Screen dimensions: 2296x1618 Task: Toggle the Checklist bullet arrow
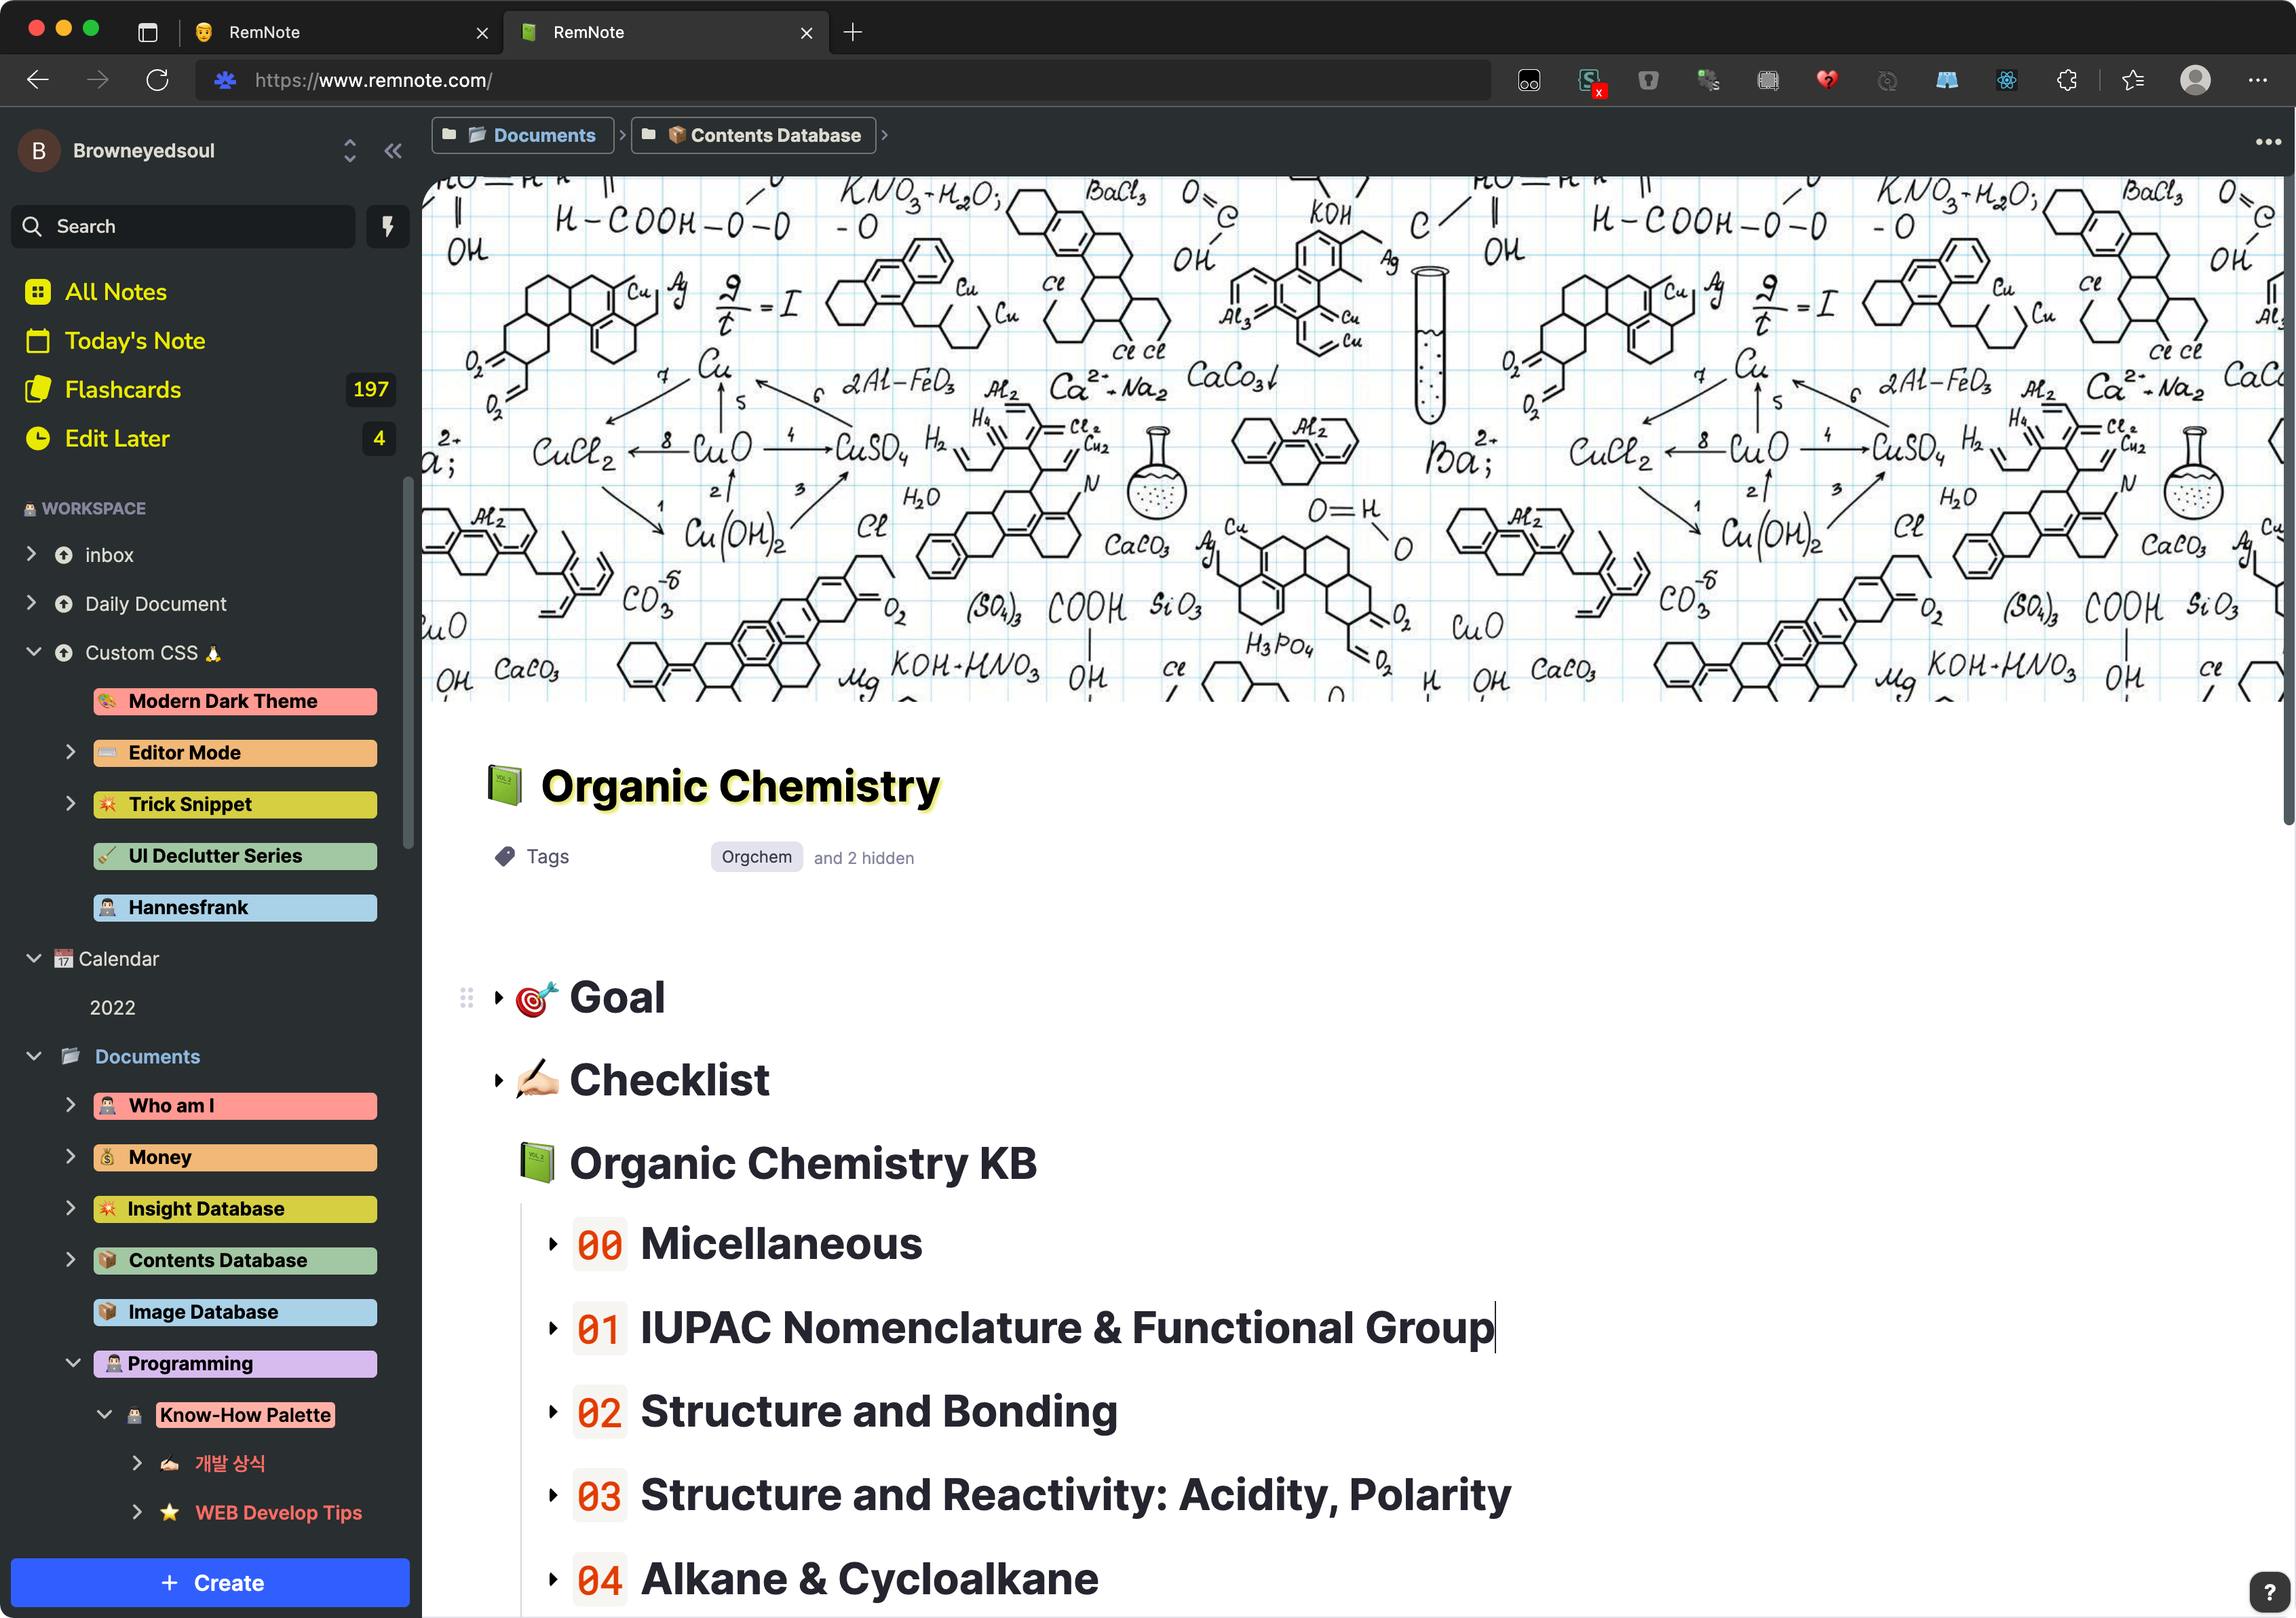498,1080
